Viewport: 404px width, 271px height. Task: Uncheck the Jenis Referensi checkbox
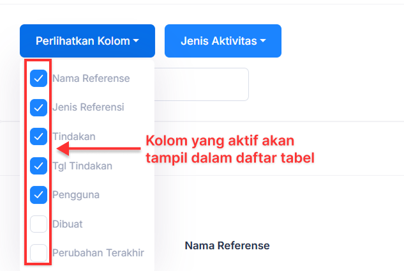(39, 107)
